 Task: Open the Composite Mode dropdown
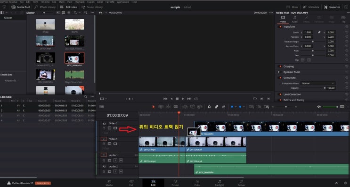317,83
